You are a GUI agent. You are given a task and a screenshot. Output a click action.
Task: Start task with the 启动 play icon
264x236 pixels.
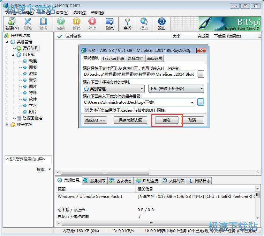tap(61, 24)
